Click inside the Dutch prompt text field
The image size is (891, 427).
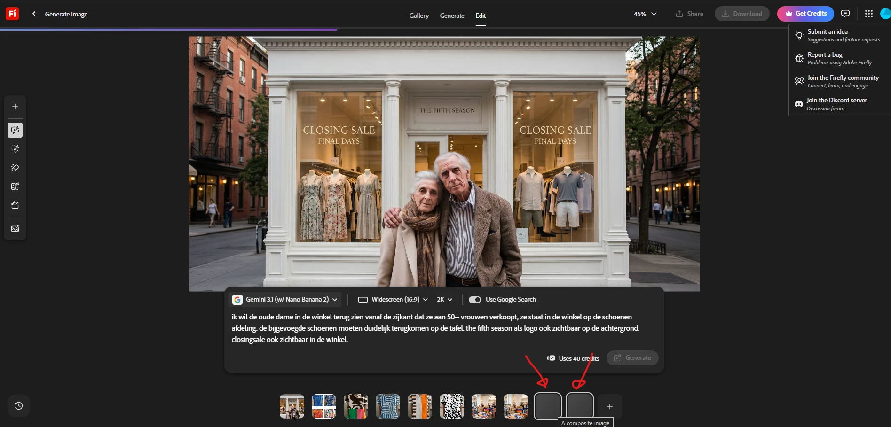coord(435,328)
